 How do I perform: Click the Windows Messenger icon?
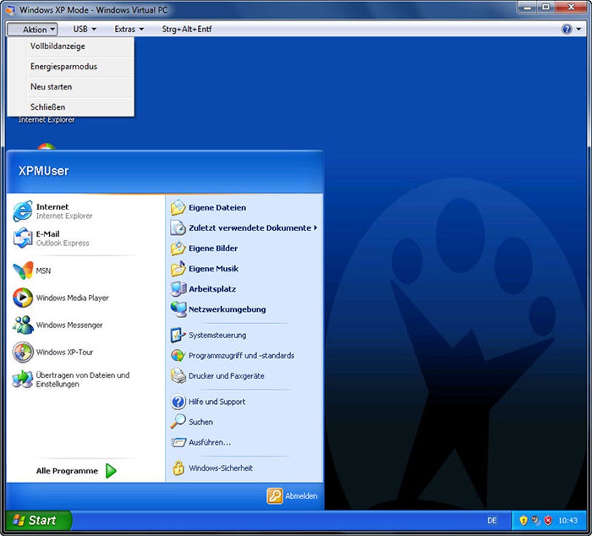click(x=23, y=325)
